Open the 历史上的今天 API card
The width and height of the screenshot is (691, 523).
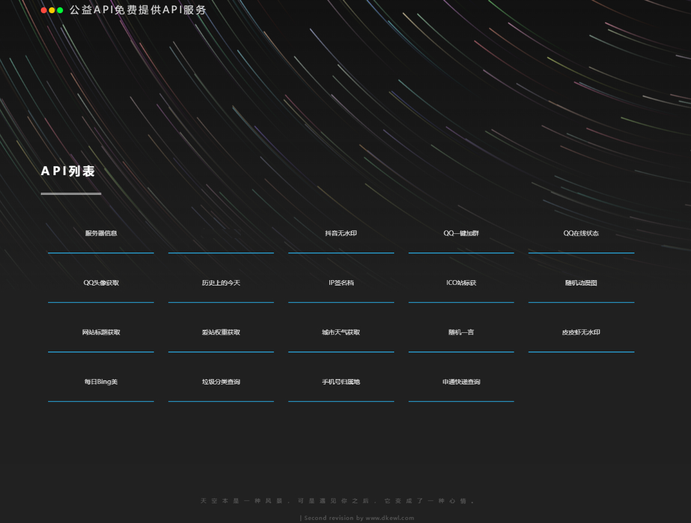221,283
